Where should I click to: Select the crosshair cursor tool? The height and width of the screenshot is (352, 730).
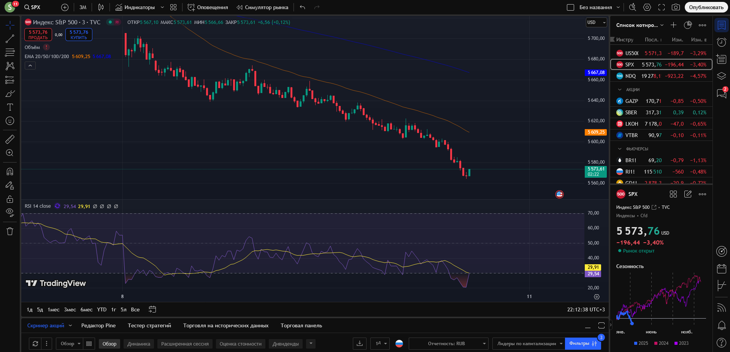coord(10,25)
